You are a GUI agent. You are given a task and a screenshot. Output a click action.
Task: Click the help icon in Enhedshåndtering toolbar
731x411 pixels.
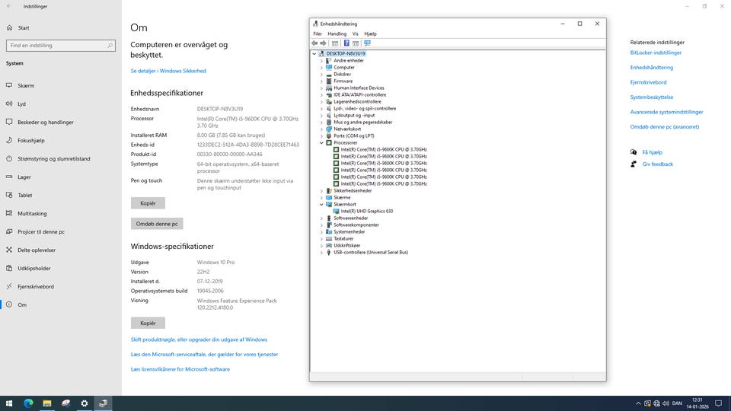point(346,43)
